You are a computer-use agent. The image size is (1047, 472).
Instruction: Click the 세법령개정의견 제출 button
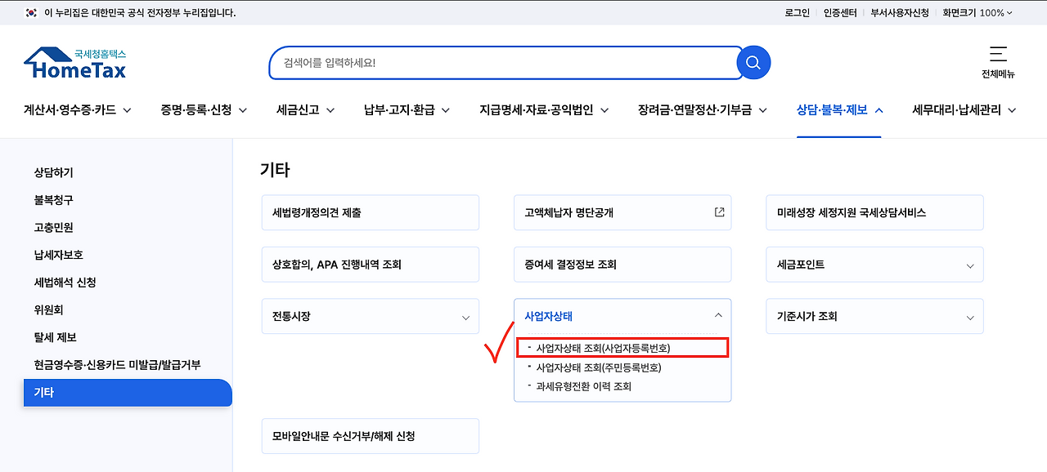370,212
